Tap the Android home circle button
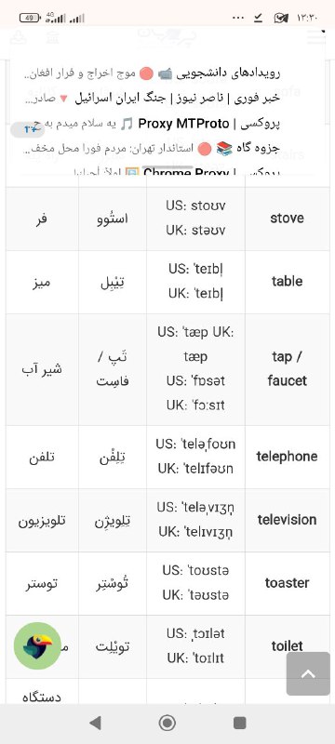The height and width of the screenshot is (744, 335). pyautogui.click(x=167, y=723)
